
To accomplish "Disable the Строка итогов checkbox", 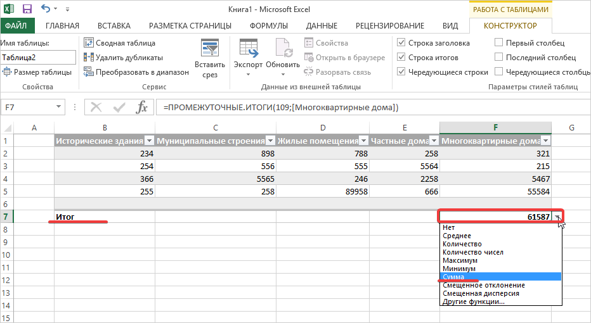I will 401,58.
